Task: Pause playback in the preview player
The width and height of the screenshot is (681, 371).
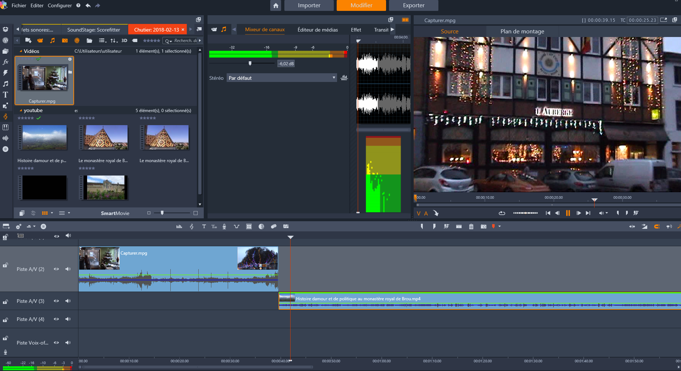Action: point(568,213)
